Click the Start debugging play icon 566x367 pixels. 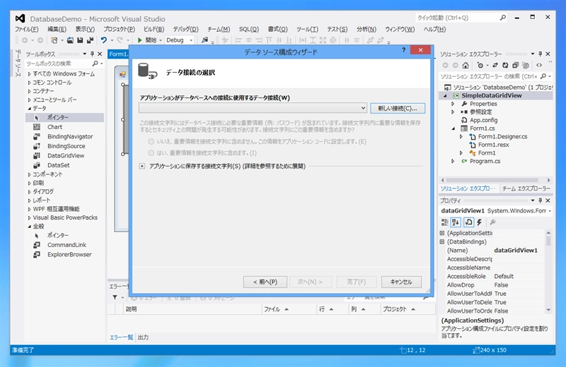[x=139, y=40]
